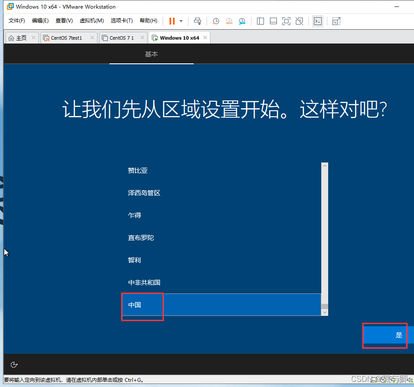The width and height of the screenshot is (414, 387).
Task: Send Ctrl+Alt+Del to the virtual machine
Action: (x=198, y=21)
